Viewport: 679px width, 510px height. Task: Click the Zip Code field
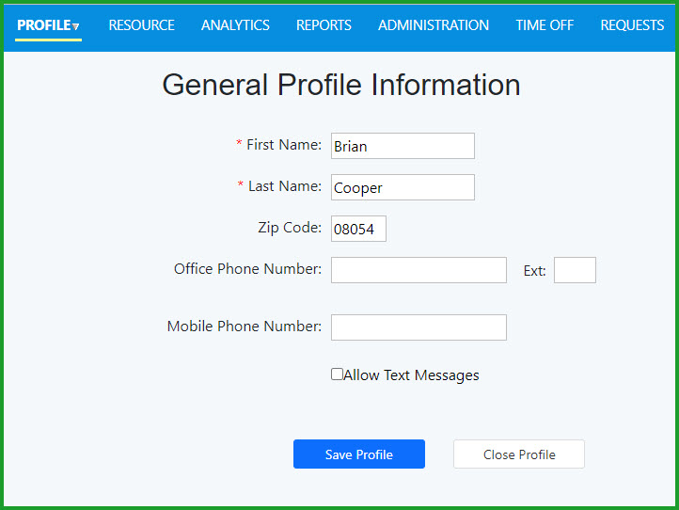[x=358, y=229]
